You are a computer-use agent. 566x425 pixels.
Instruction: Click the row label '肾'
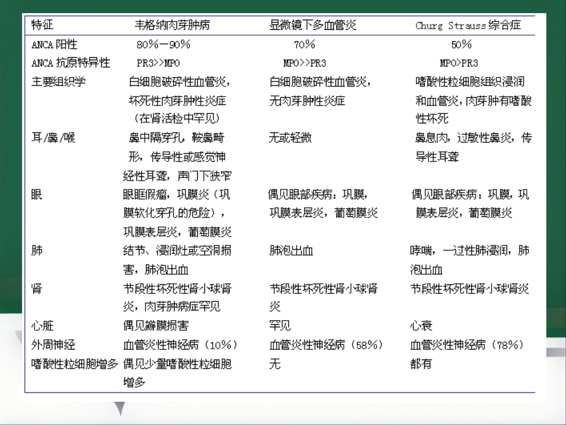point(37,288)
